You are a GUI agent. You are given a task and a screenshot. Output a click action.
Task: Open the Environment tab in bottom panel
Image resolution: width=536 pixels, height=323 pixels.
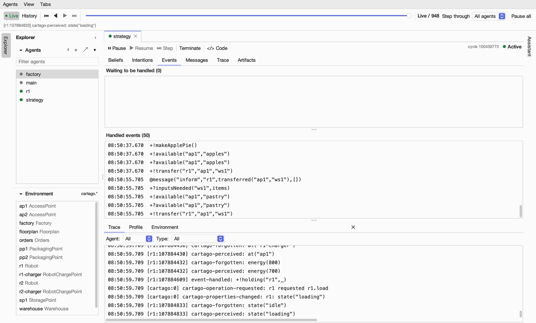(165, 227)
